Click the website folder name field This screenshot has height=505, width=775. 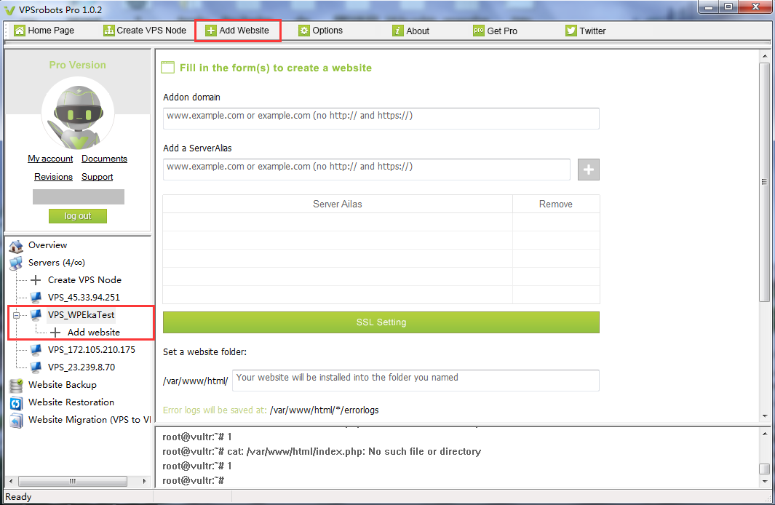[415, 380]
